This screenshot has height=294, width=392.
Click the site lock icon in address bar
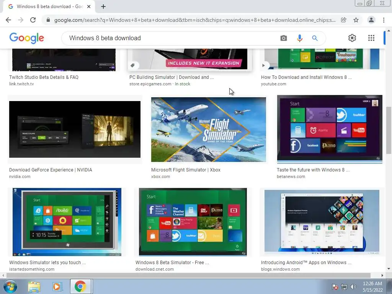[48, 20]
